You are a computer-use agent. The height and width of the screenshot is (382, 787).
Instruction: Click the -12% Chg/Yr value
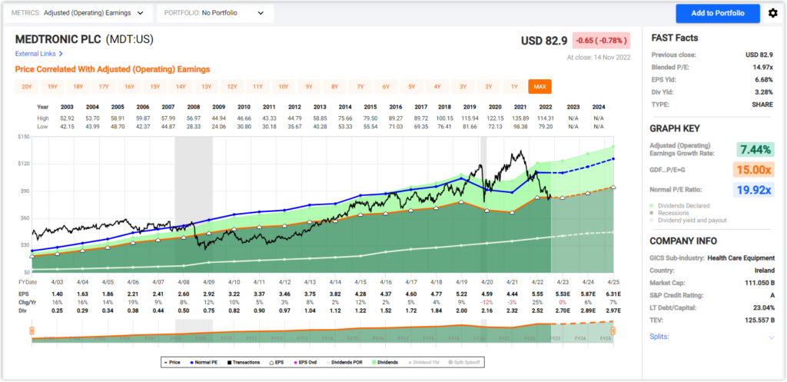[486, 301]
